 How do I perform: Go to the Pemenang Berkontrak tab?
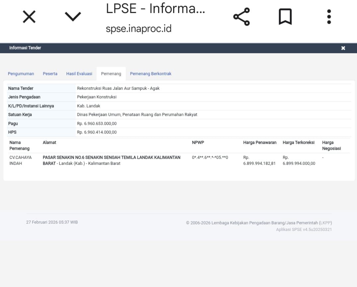pos(151,74)
